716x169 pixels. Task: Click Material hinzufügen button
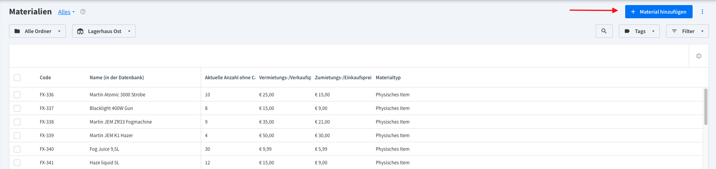659,12
